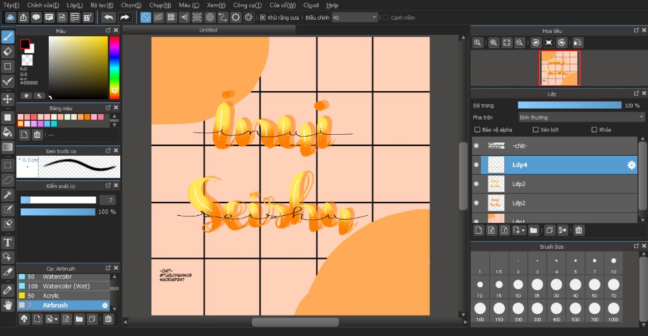Viewport: 648px width, 336px height.
Task: Open Airbrush brush settings gear
Action: pyautogui.click(x=105, y=306)
